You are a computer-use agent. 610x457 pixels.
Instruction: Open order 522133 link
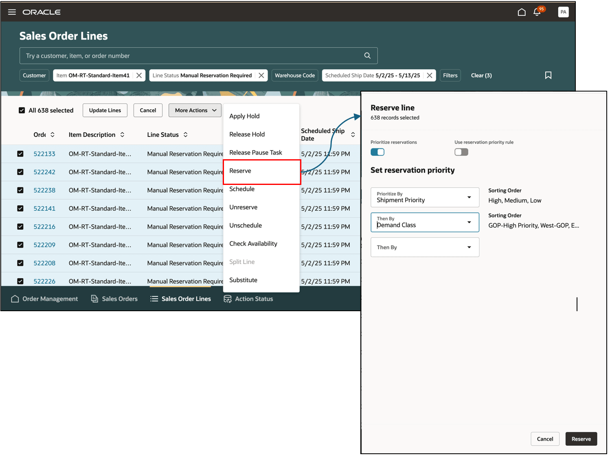coord(44,154)
